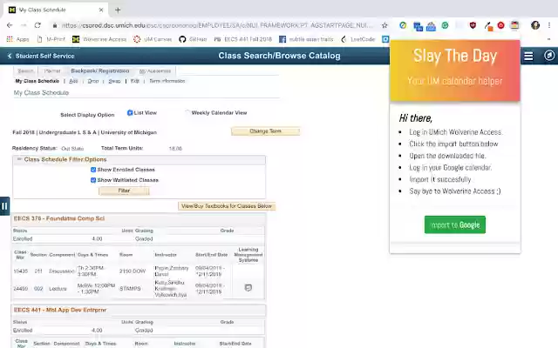Click the EECS 376 - Foundatns Comp Sci heading

pyautogui.click(x=59, y=218)
